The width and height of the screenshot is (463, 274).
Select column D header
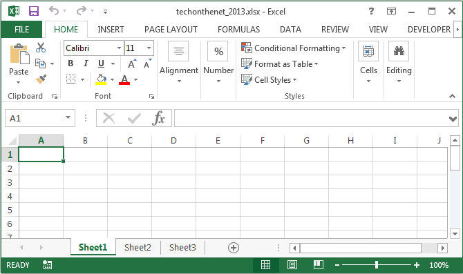coord(173,140)
